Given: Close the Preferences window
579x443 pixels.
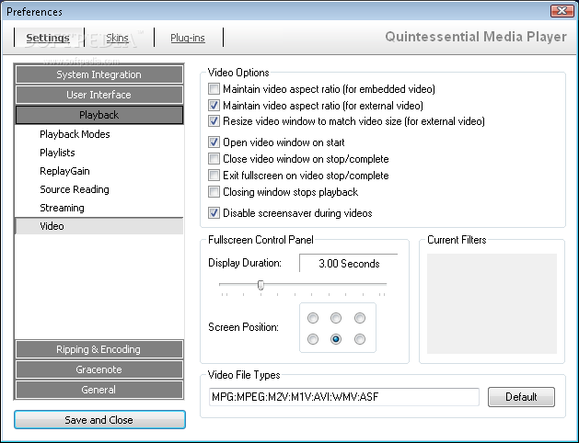Looking at the screenshot, I should point(562,11).
